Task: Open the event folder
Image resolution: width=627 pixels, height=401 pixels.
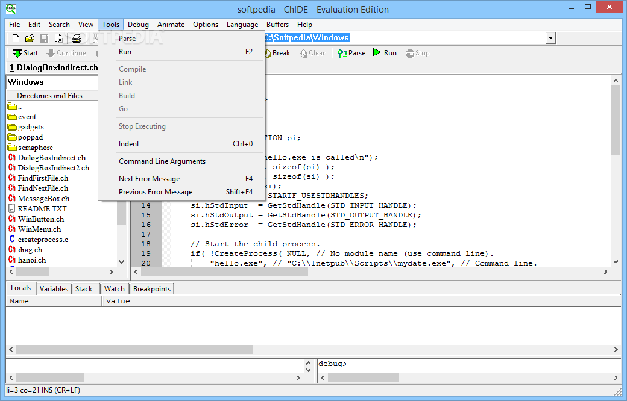Action: pos(22,117)
